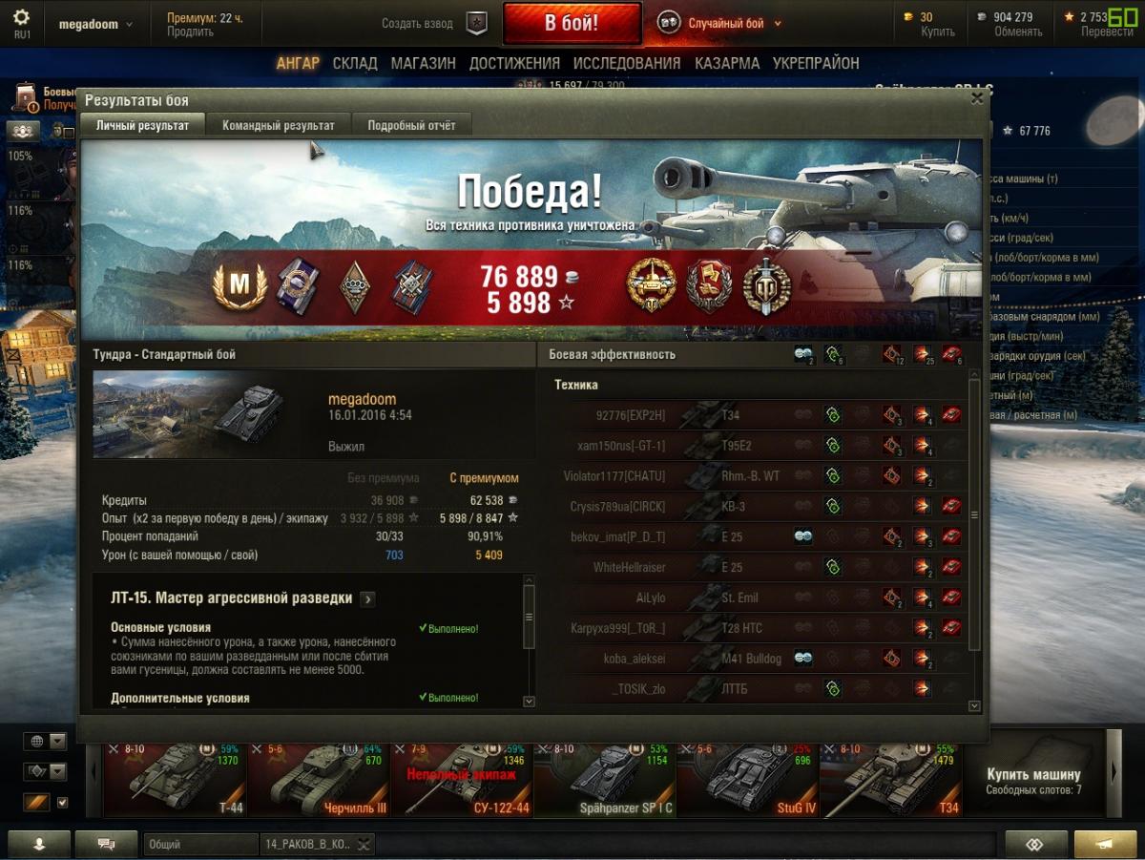Image resolution: width=1145 pixels, height=860 pixels.
Task: Click the battle efficiency list scrollbar handle
Action: [974, 515]
